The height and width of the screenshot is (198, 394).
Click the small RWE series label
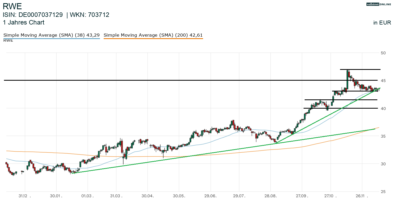coord(8,41)
